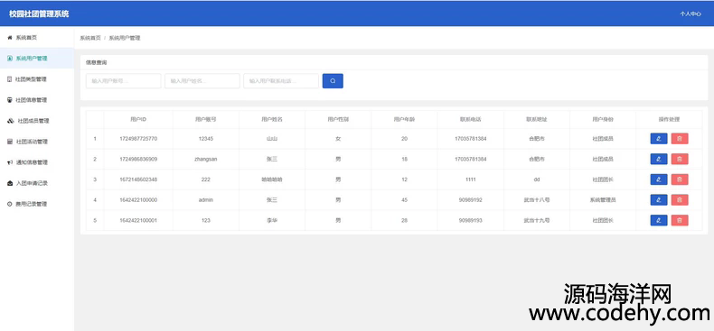Select user ID 1672148602348 cell
The image size is (714, 331).
138,179
